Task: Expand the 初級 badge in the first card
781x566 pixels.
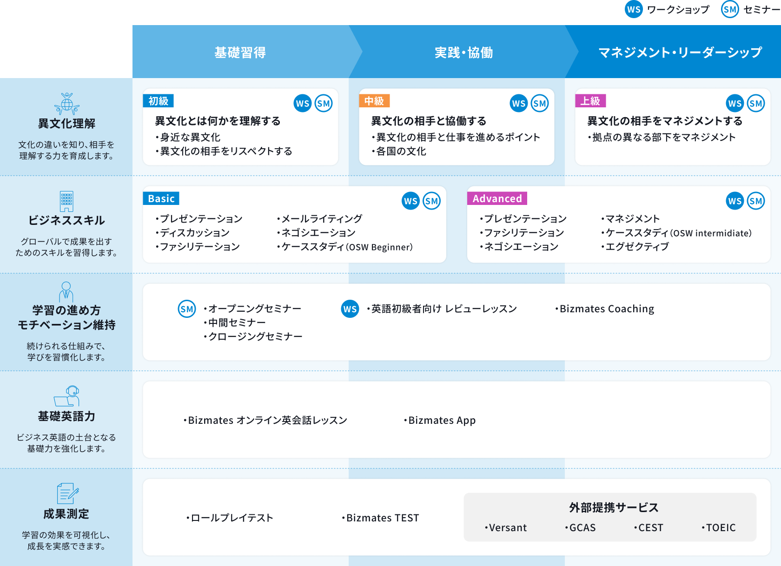Action: point(159,100)
